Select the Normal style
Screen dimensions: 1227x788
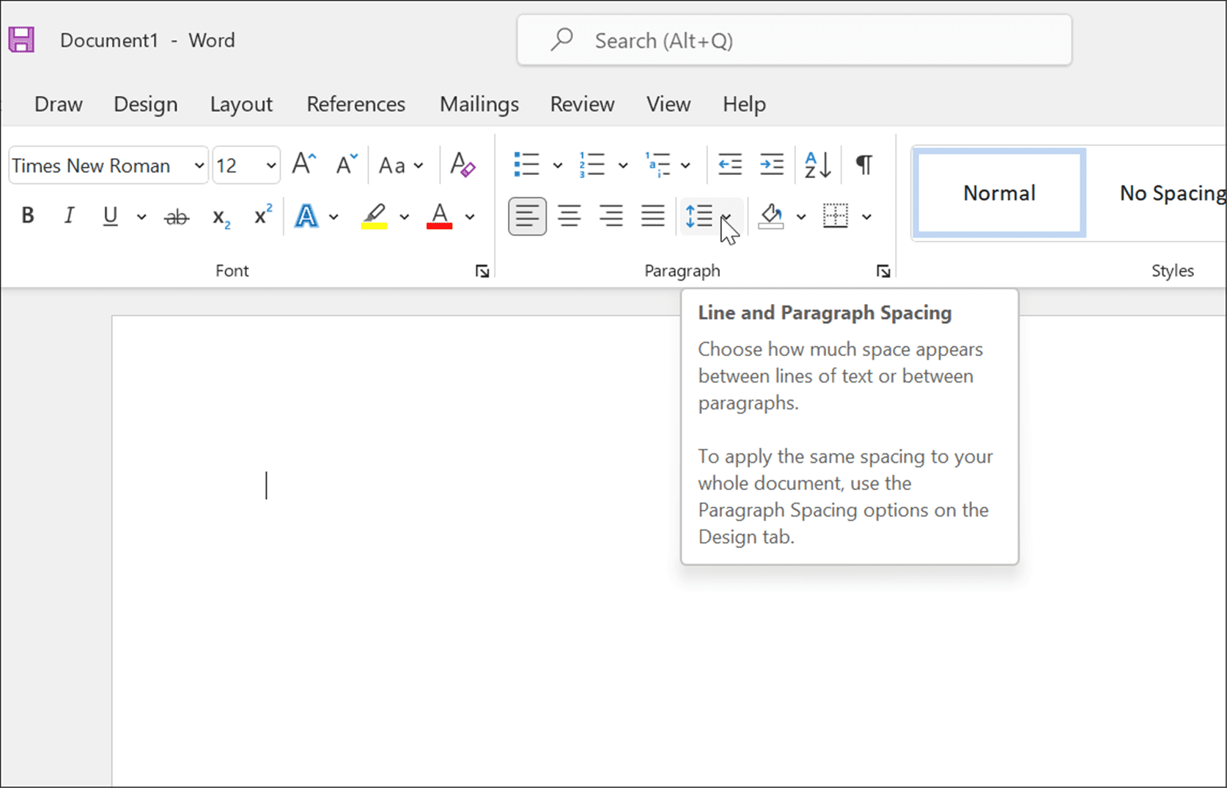(x=998, y=193)
